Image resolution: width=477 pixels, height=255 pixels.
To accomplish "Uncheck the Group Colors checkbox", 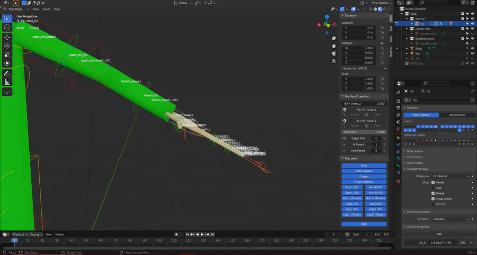I will point(433,199).
